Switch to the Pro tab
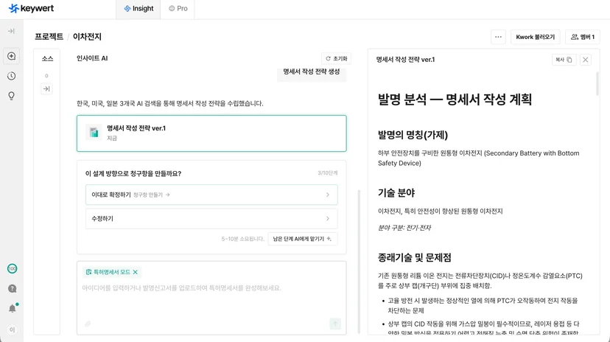 pyautogui.click(x=178, y=9)
